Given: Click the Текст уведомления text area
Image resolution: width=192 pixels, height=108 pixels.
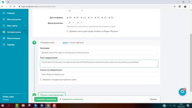Looking at the screenshot, I should tap(99, 64).
